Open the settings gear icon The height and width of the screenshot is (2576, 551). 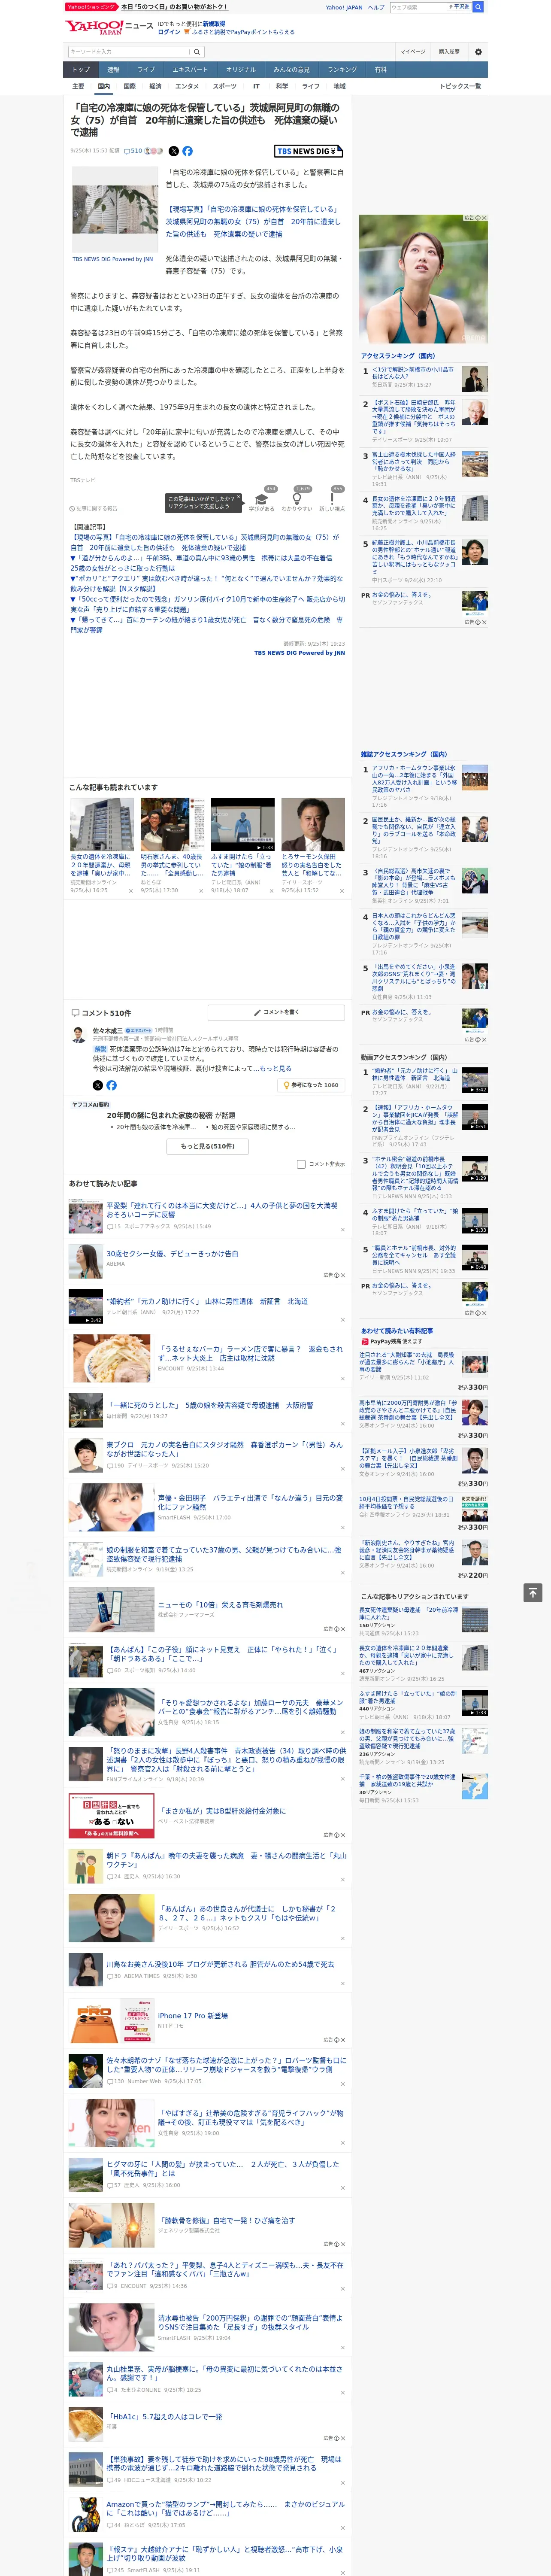click(478, 51)
